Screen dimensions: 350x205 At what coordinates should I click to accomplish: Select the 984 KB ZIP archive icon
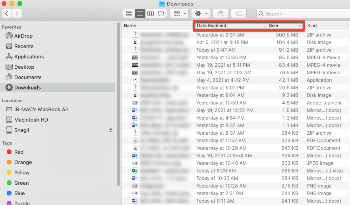pyautogui.click(x=135, y=133)
